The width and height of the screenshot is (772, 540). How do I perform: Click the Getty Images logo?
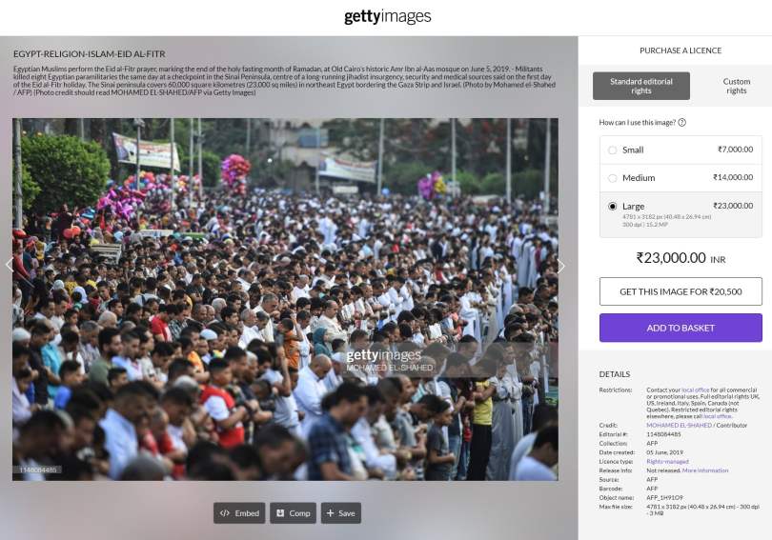tap(388, 17)
